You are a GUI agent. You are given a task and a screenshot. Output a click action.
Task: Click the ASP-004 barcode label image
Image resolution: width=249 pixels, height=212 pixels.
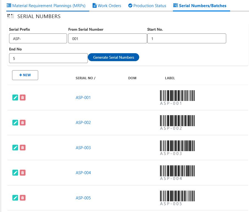[177, 173]
